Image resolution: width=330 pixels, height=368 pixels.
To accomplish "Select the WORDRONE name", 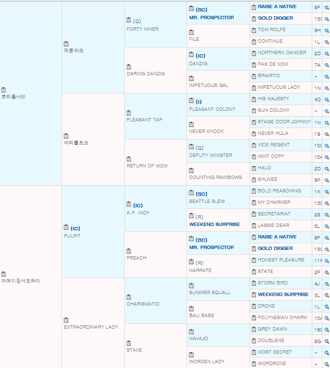I will 272,363.
